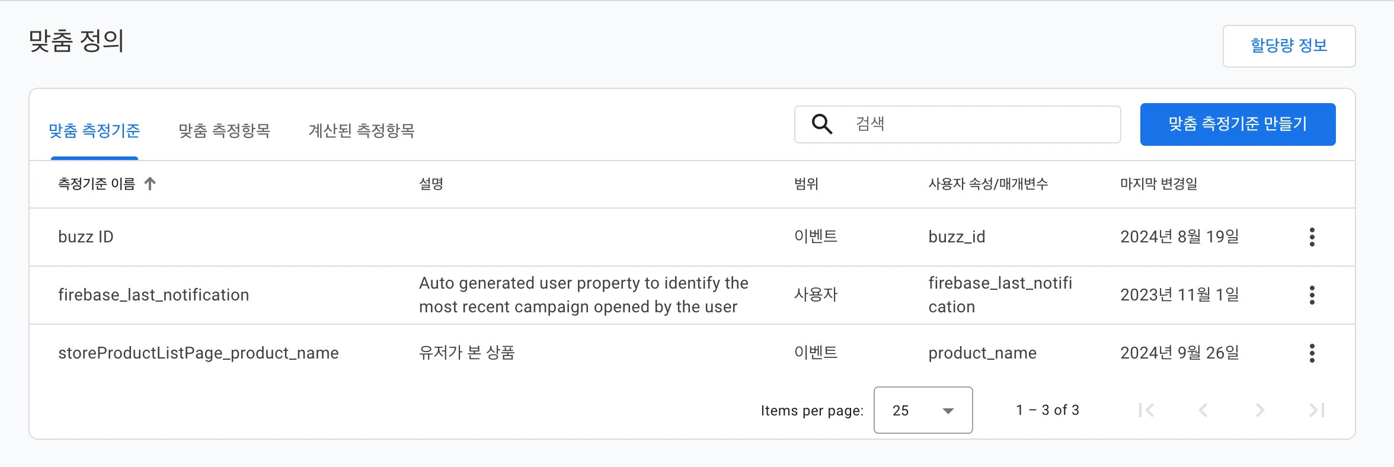1394x467 pixels.
Task: Go to next page of results
Action: point(1260,410)
